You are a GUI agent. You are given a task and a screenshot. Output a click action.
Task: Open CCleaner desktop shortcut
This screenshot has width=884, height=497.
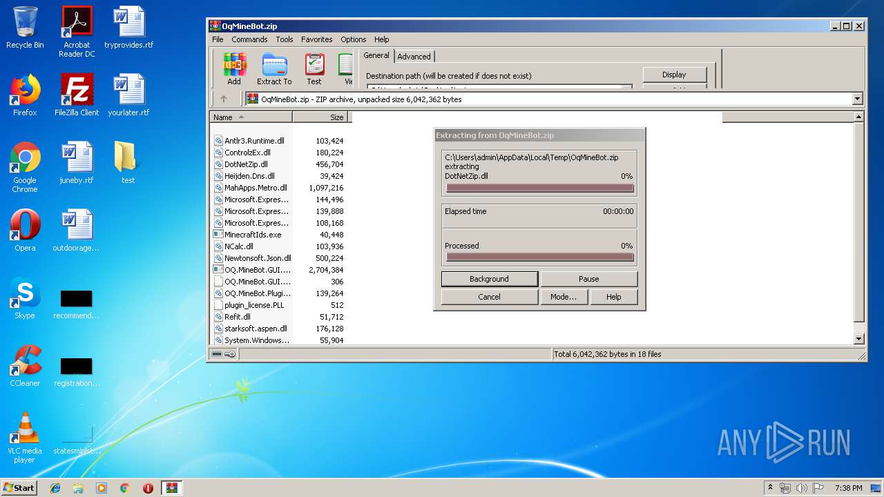[25, 366]
